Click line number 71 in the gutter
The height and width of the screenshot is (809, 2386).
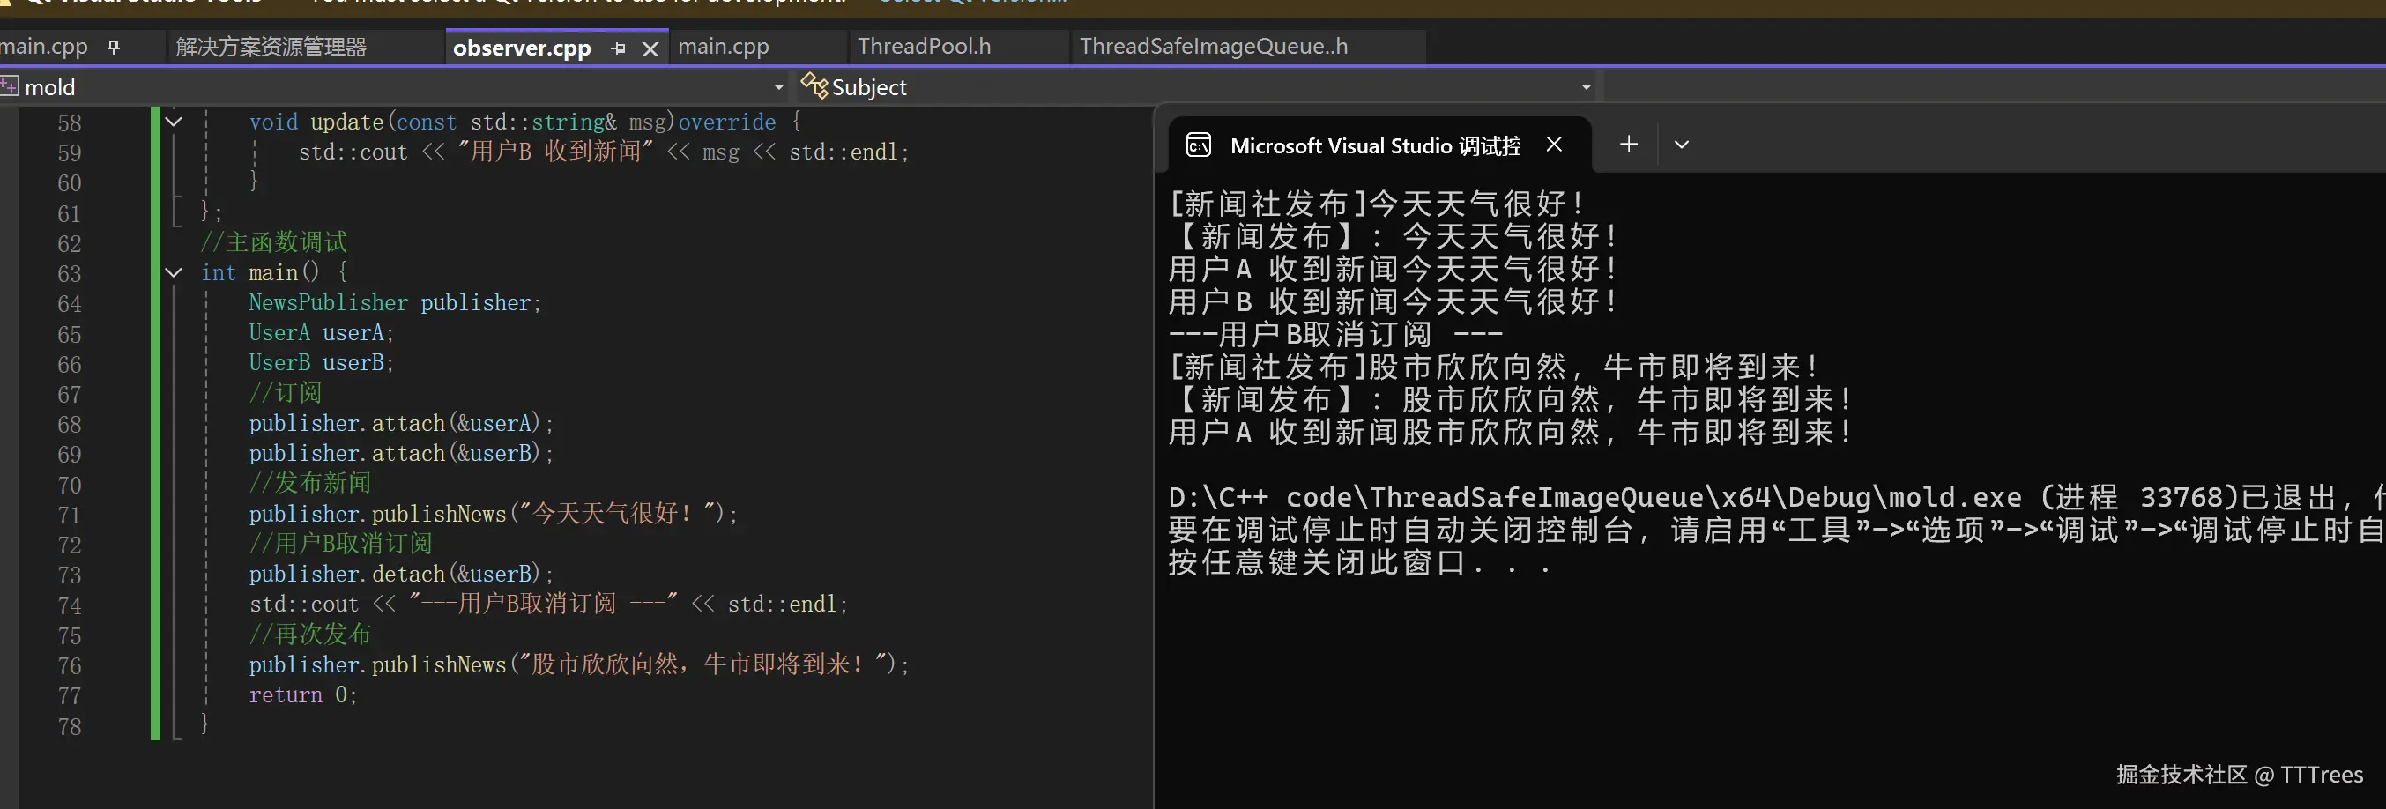pos(70,515)
